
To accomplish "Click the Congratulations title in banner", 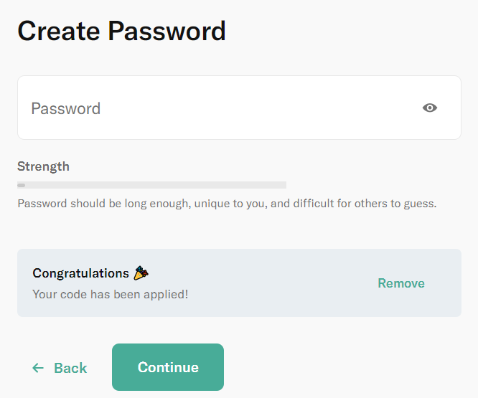I will click(81, 273).
